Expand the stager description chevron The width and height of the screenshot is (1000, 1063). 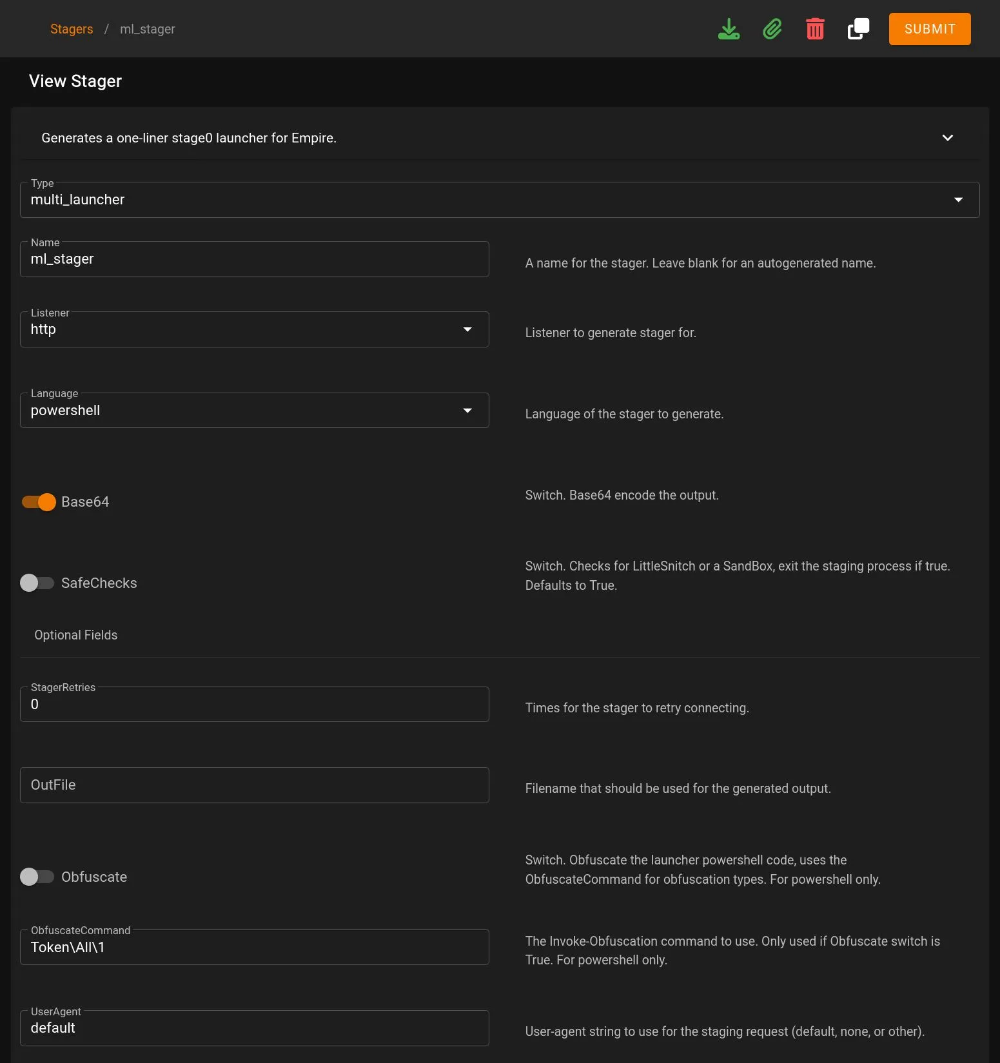pyautogui.click(x=947, y=138)
